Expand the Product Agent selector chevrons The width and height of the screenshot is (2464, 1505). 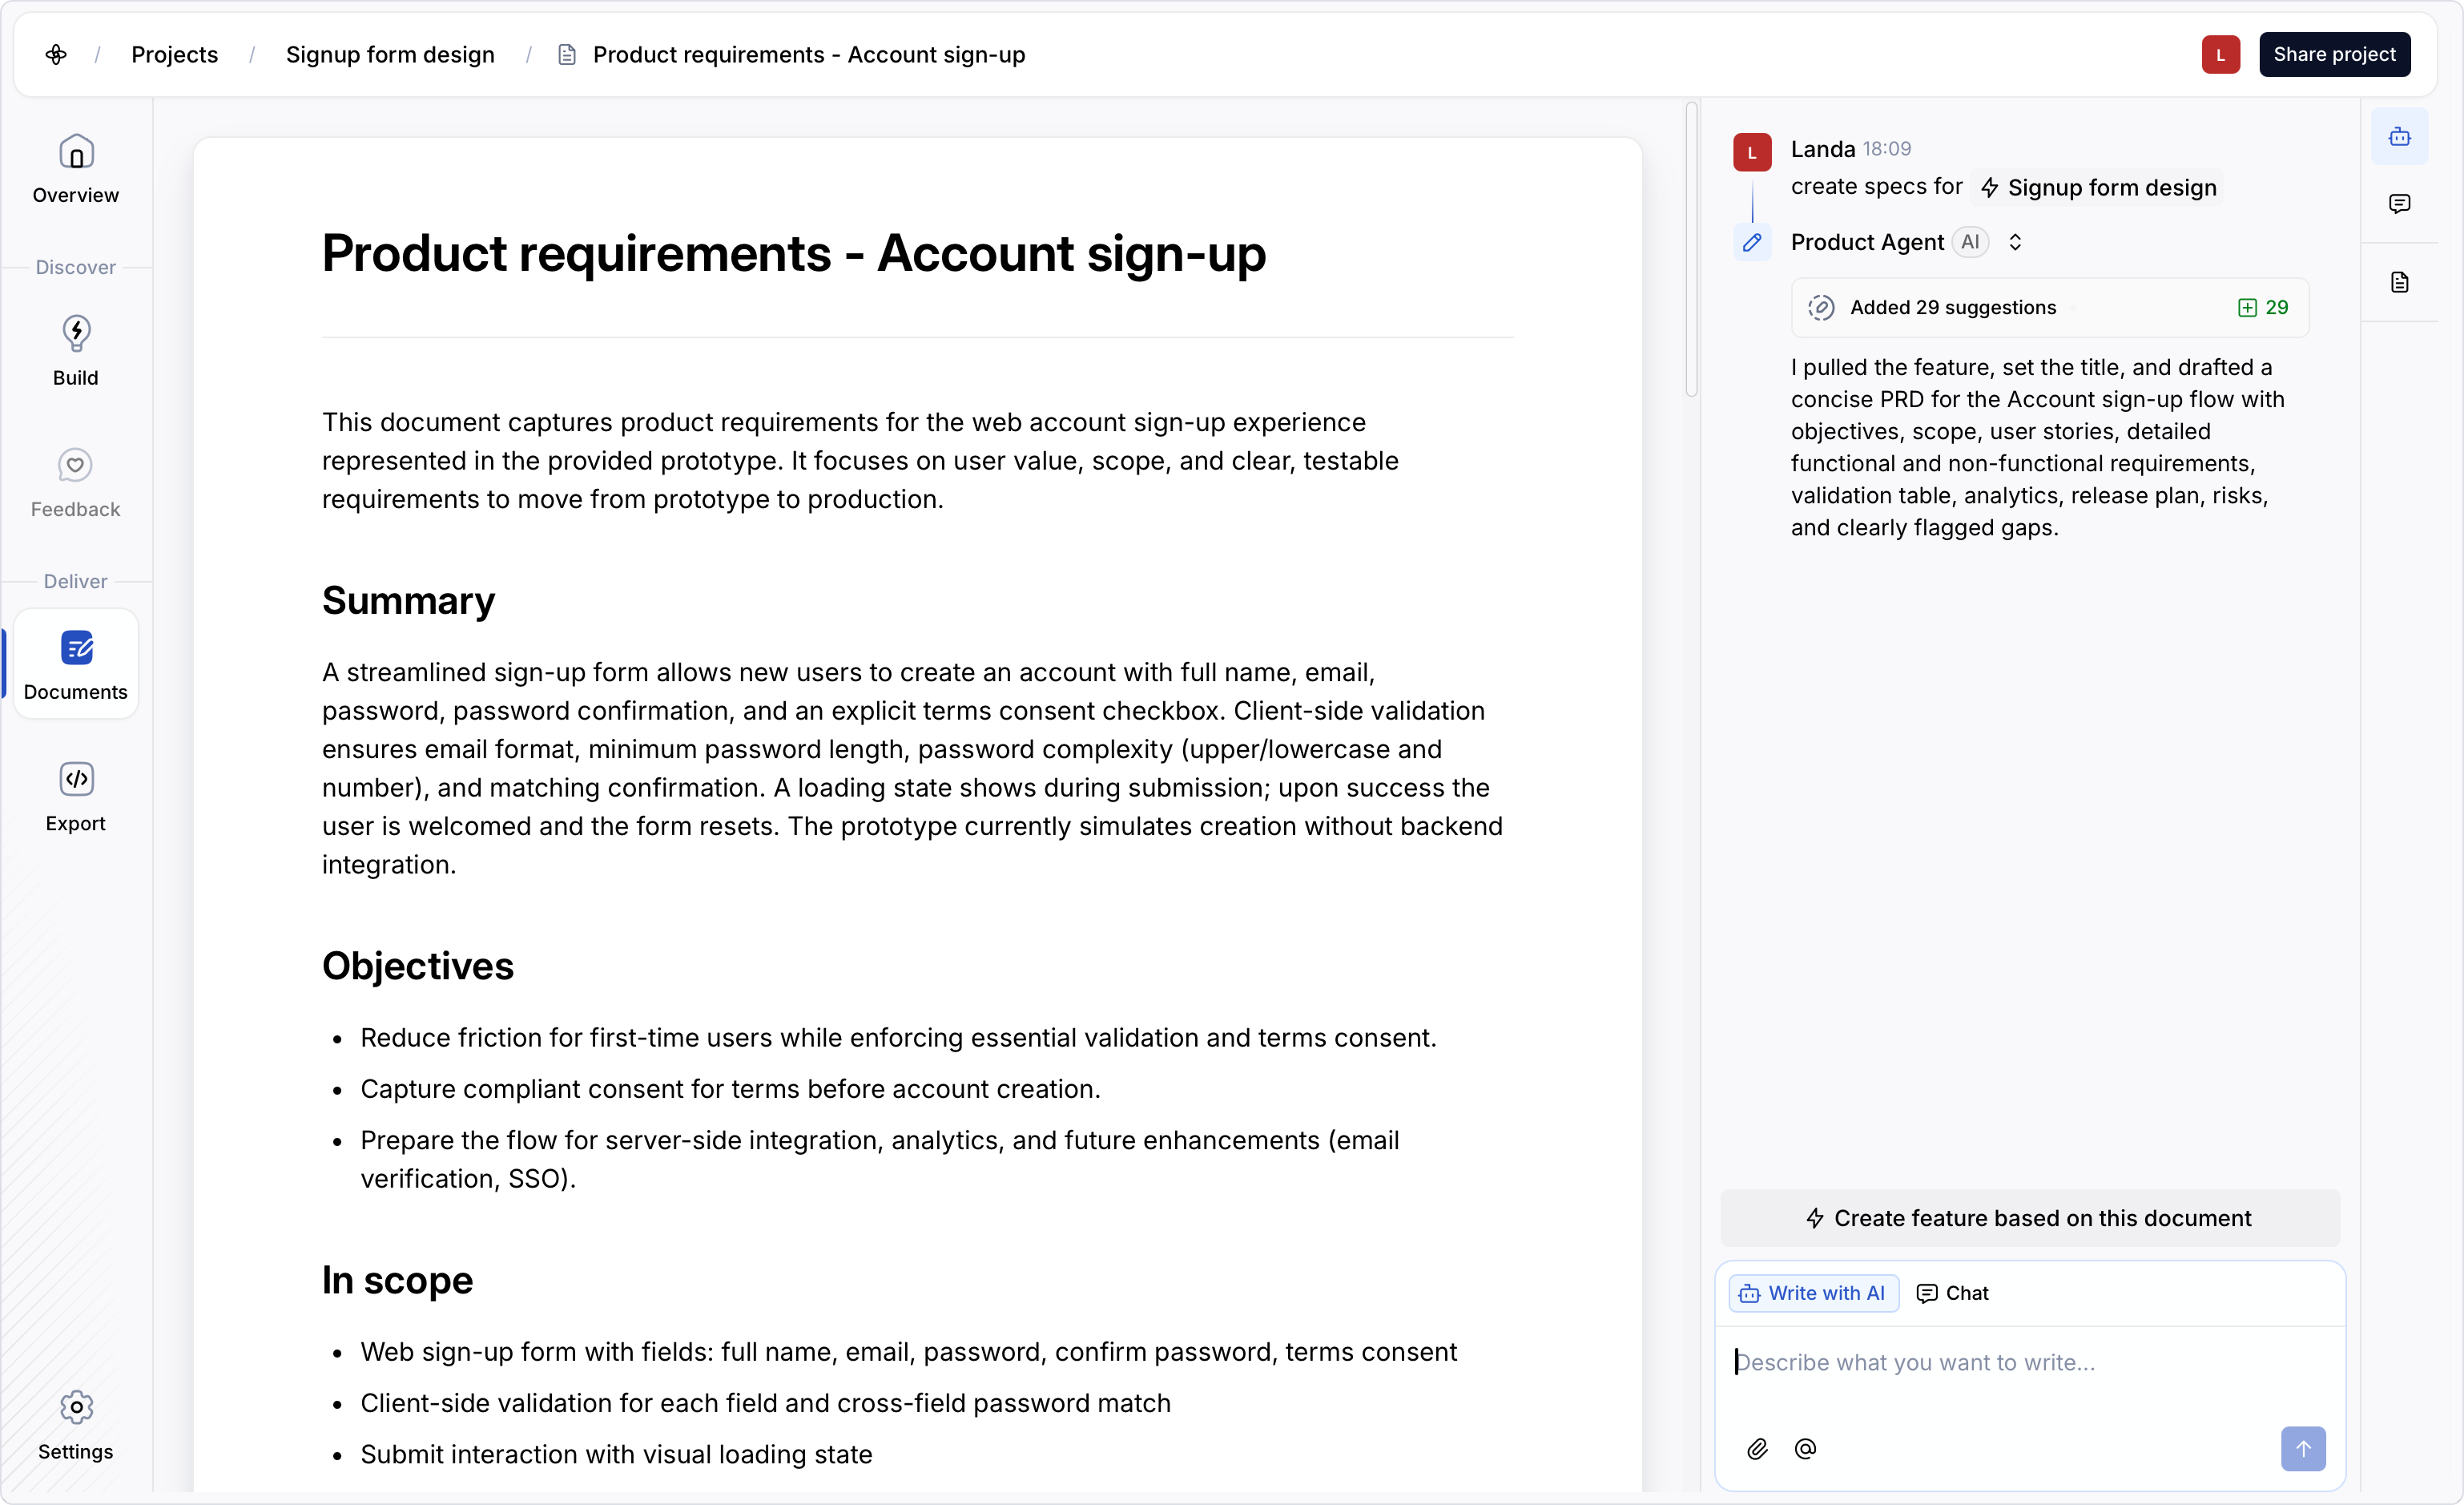pyautogui.click(x=2015, y=242)
